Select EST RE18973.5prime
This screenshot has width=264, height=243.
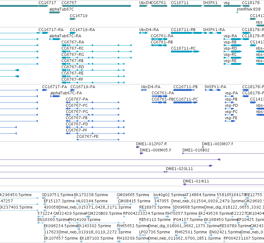coord(155,207)
